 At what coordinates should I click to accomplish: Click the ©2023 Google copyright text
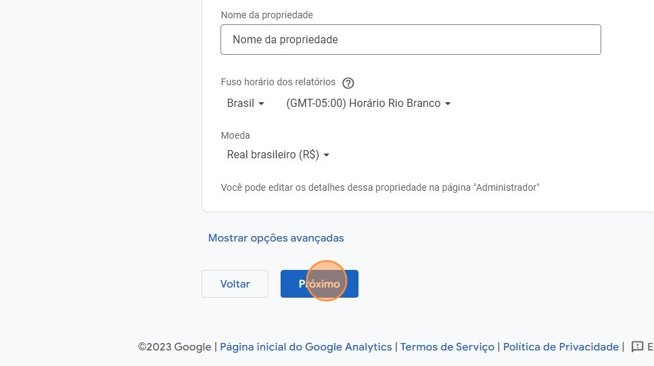pos(174,346)
